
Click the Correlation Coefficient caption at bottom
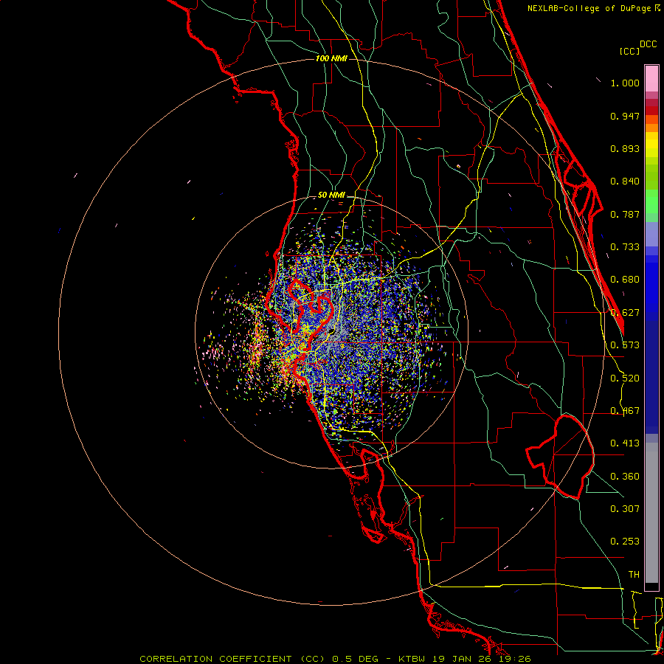(x=335, y=659)
